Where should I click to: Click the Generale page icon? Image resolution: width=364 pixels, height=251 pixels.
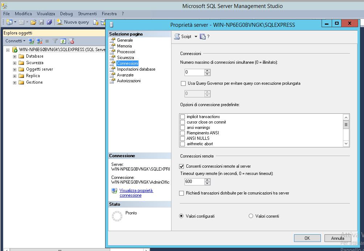112,40
